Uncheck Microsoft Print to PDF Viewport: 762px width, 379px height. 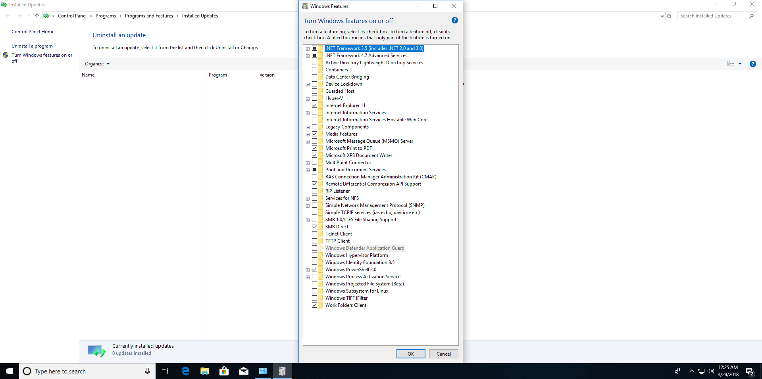click(x=315, y=148)
